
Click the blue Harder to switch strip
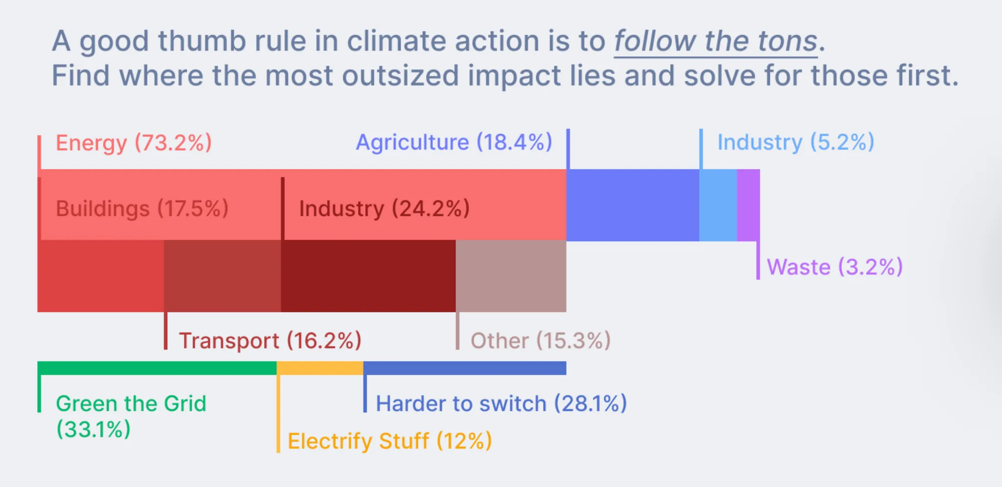[465, 368]
